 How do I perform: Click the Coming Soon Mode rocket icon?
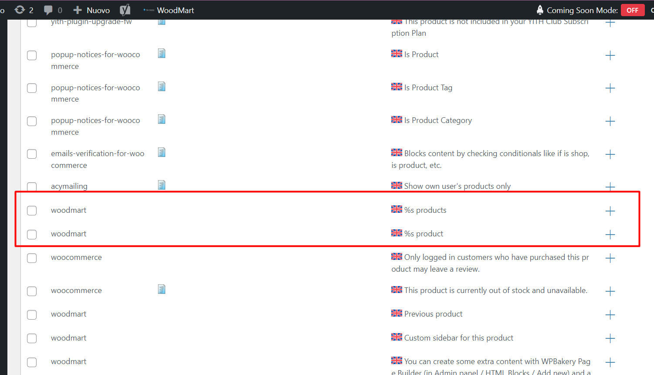(x=540, y=10)
